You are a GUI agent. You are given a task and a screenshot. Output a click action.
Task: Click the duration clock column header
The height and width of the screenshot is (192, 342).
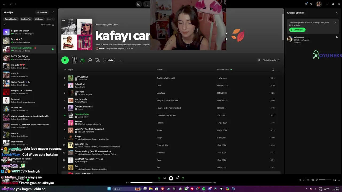tap(273, 70)
